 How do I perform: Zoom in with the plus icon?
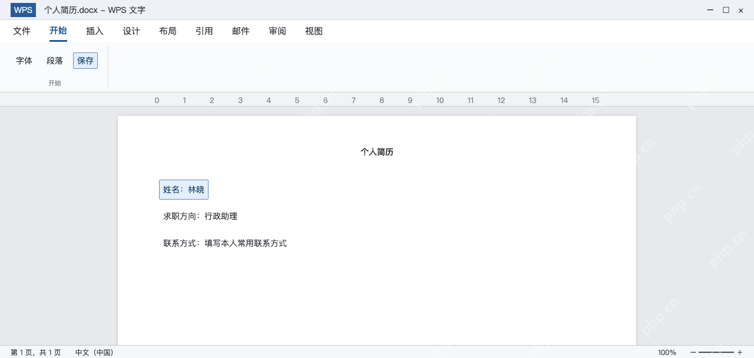740,352
